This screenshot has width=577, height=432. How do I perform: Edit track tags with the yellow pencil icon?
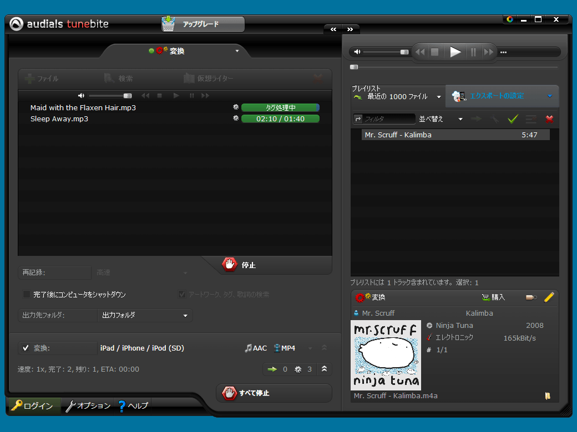pyautogui.click(x=549, y=297)
